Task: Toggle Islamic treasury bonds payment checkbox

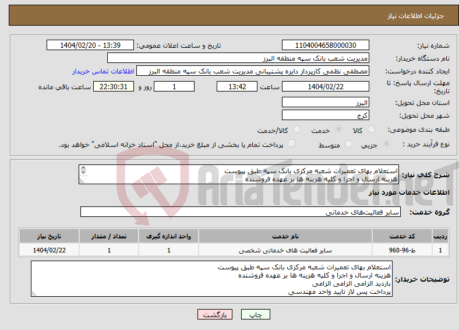Action: (x=292, y=143)
